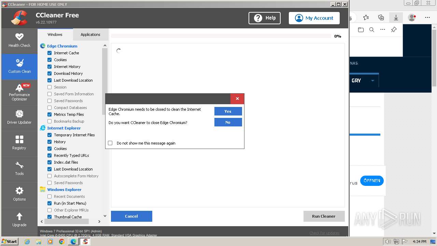Select Custom Clean in sidebar

(x=19, y=67)
